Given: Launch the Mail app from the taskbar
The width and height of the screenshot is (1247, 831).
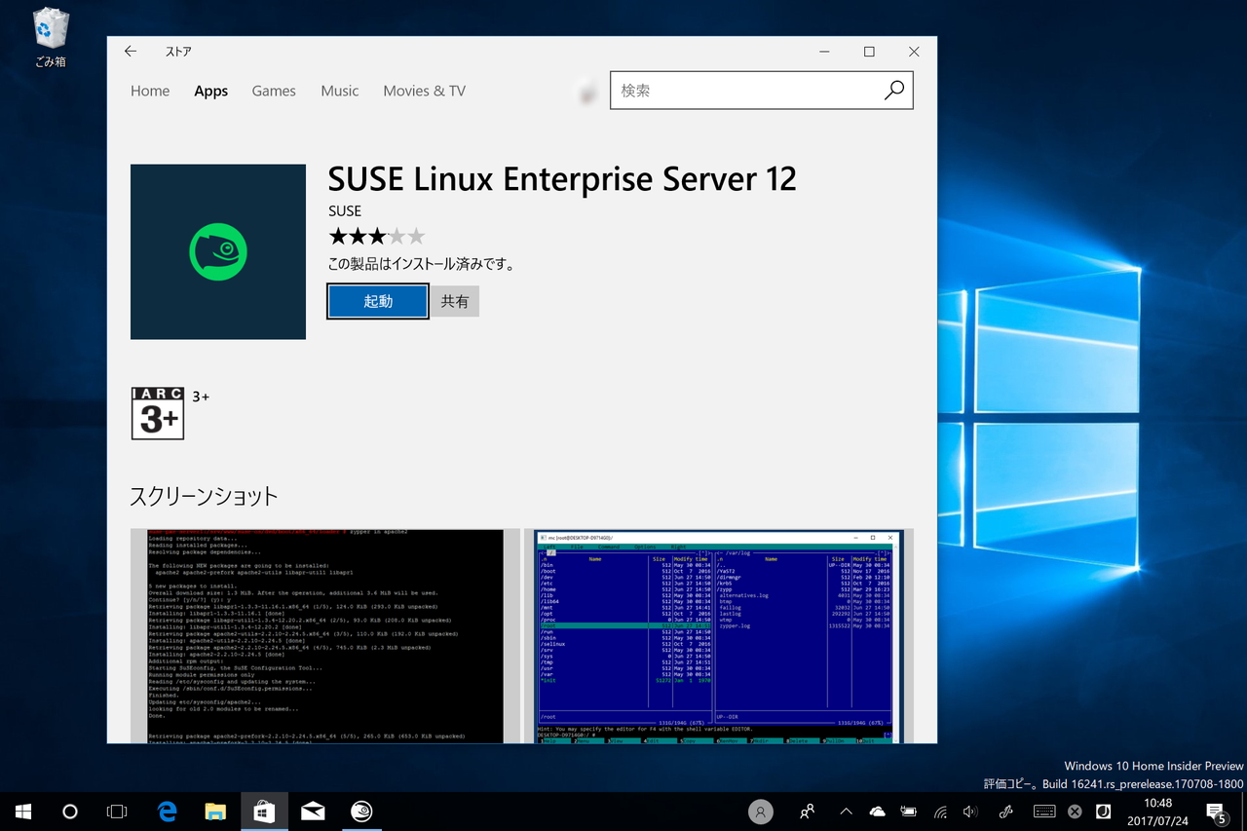Looking at the screenshot, I should [313, 811].
